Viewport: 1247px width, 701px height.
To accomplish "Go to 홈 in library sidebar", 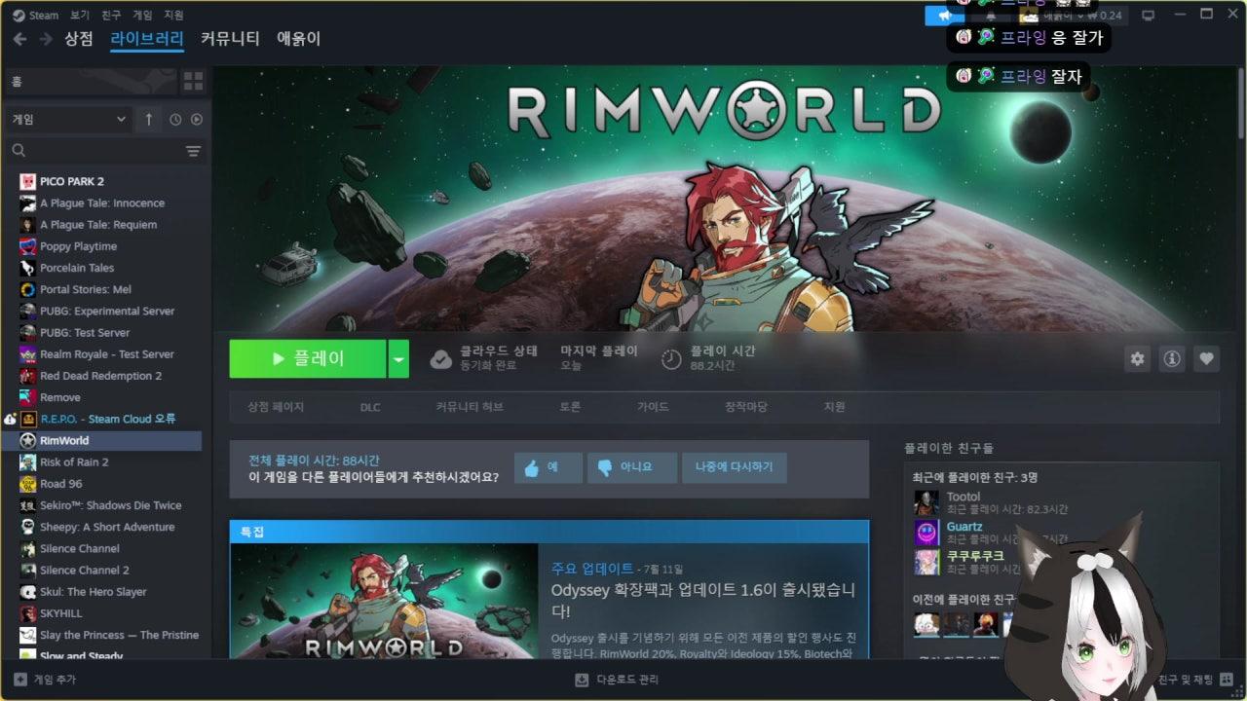I will (92, 81).
